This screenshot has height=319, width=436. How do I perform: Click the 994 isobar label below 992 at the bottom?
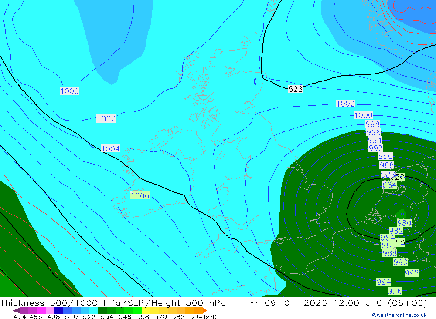click(384, 282)
